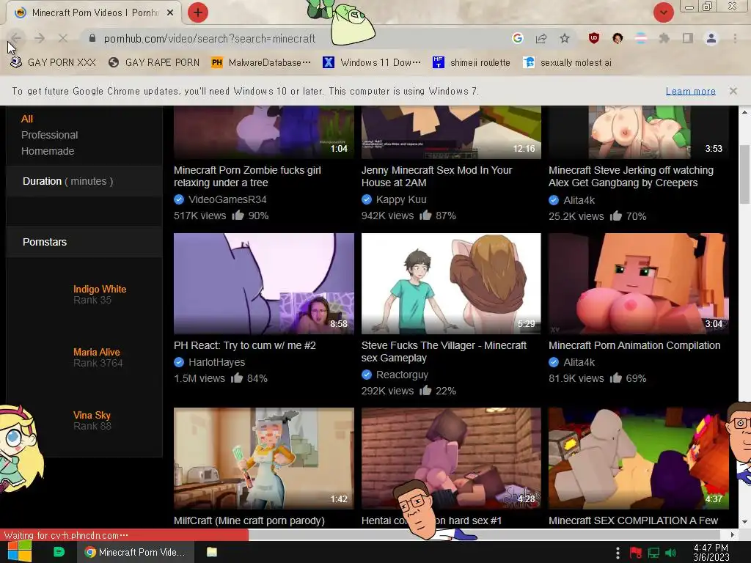Open the Action Center red flag icon
The width and height of the screenshot is (751, 563).
point(636,553)
